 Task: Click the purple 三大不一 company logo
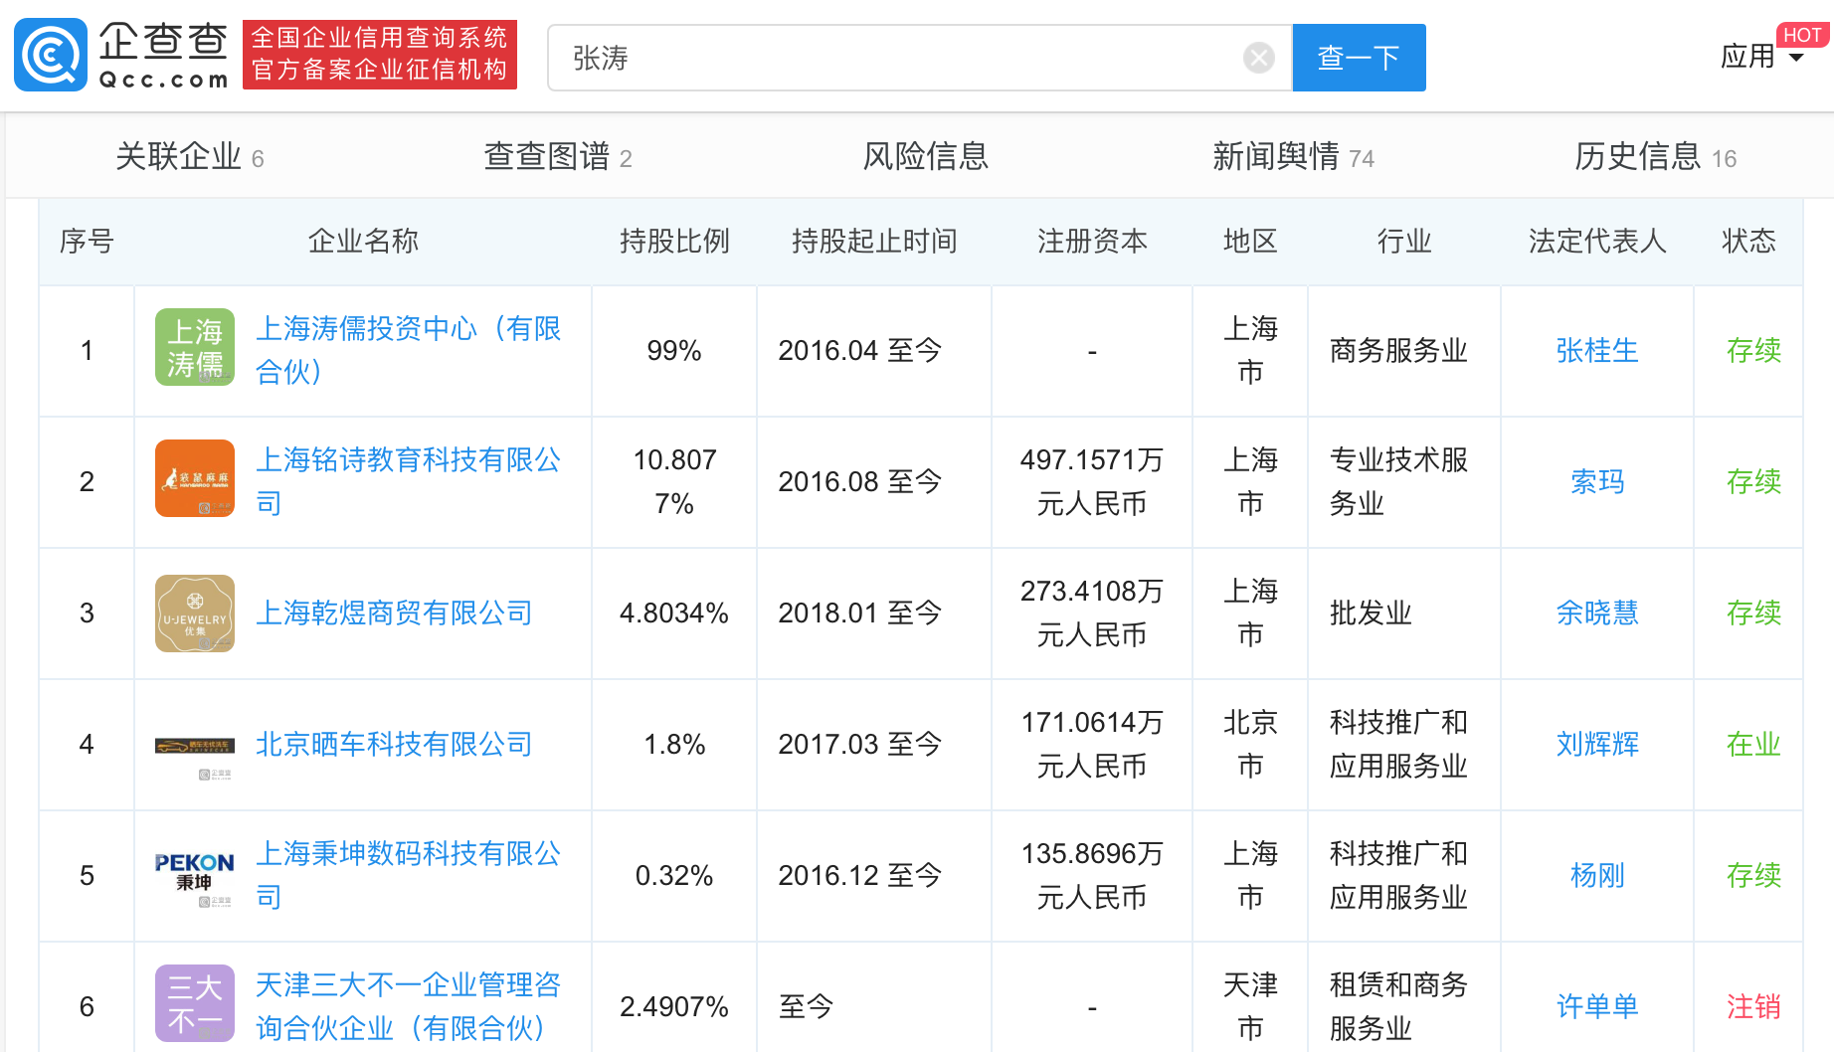(x=195, y=1003)
